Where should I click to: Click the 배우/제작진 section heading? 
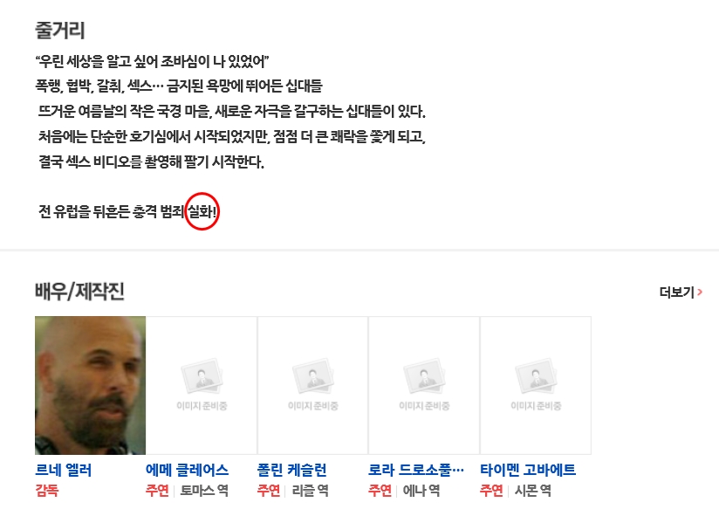click(79, 292)
